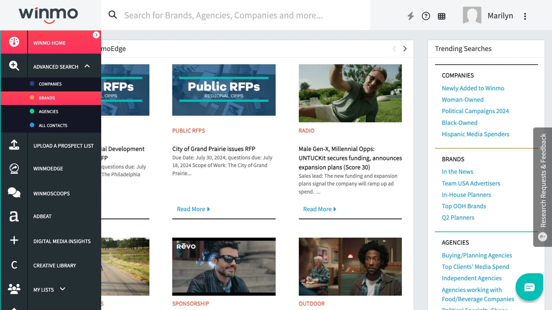Open Woman-Owned companies link
This screenshot has height=310, width=552.
pos(463,100)
